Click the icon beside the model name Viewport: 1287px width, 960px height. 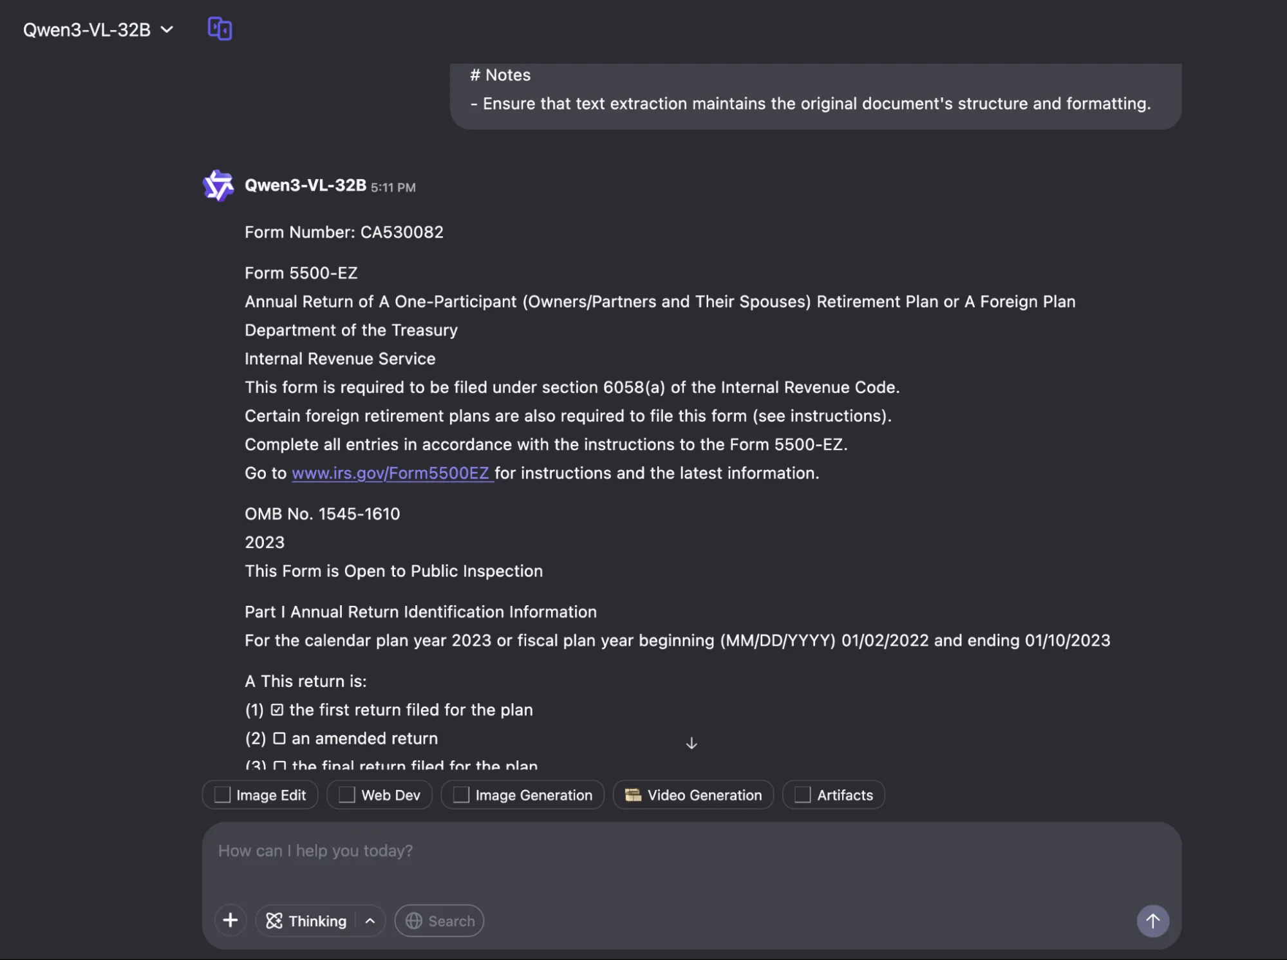tap(220, 29)
